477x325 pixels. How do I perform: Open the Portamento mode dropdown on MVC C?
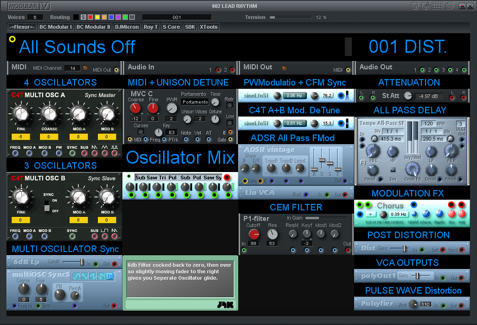[x=195, y=102]
